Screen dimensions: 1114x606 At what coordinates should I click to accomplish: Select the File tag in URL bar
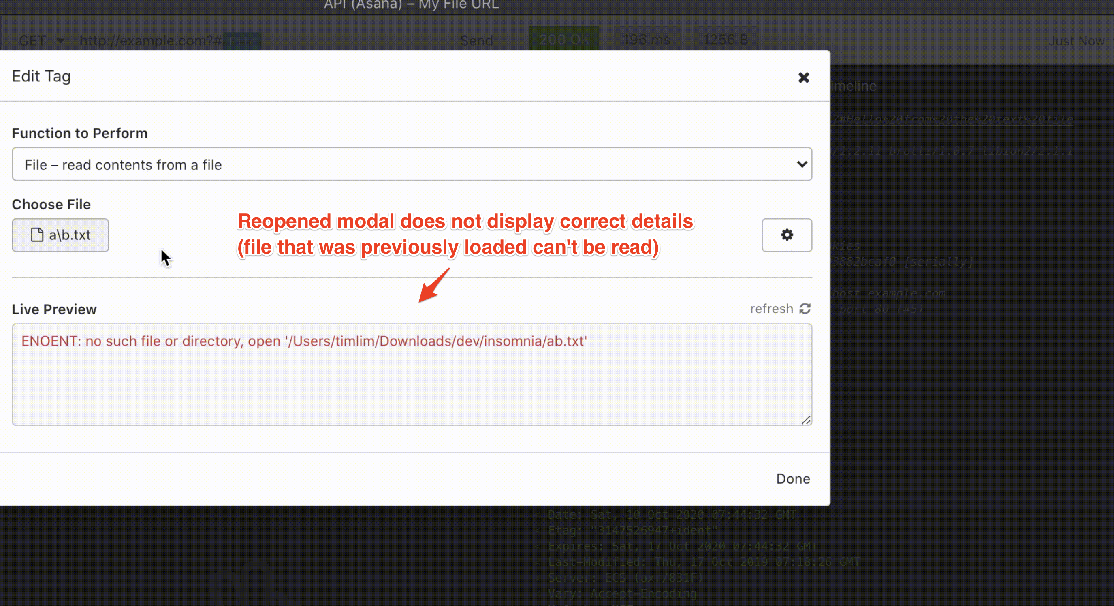coord(242,41)
